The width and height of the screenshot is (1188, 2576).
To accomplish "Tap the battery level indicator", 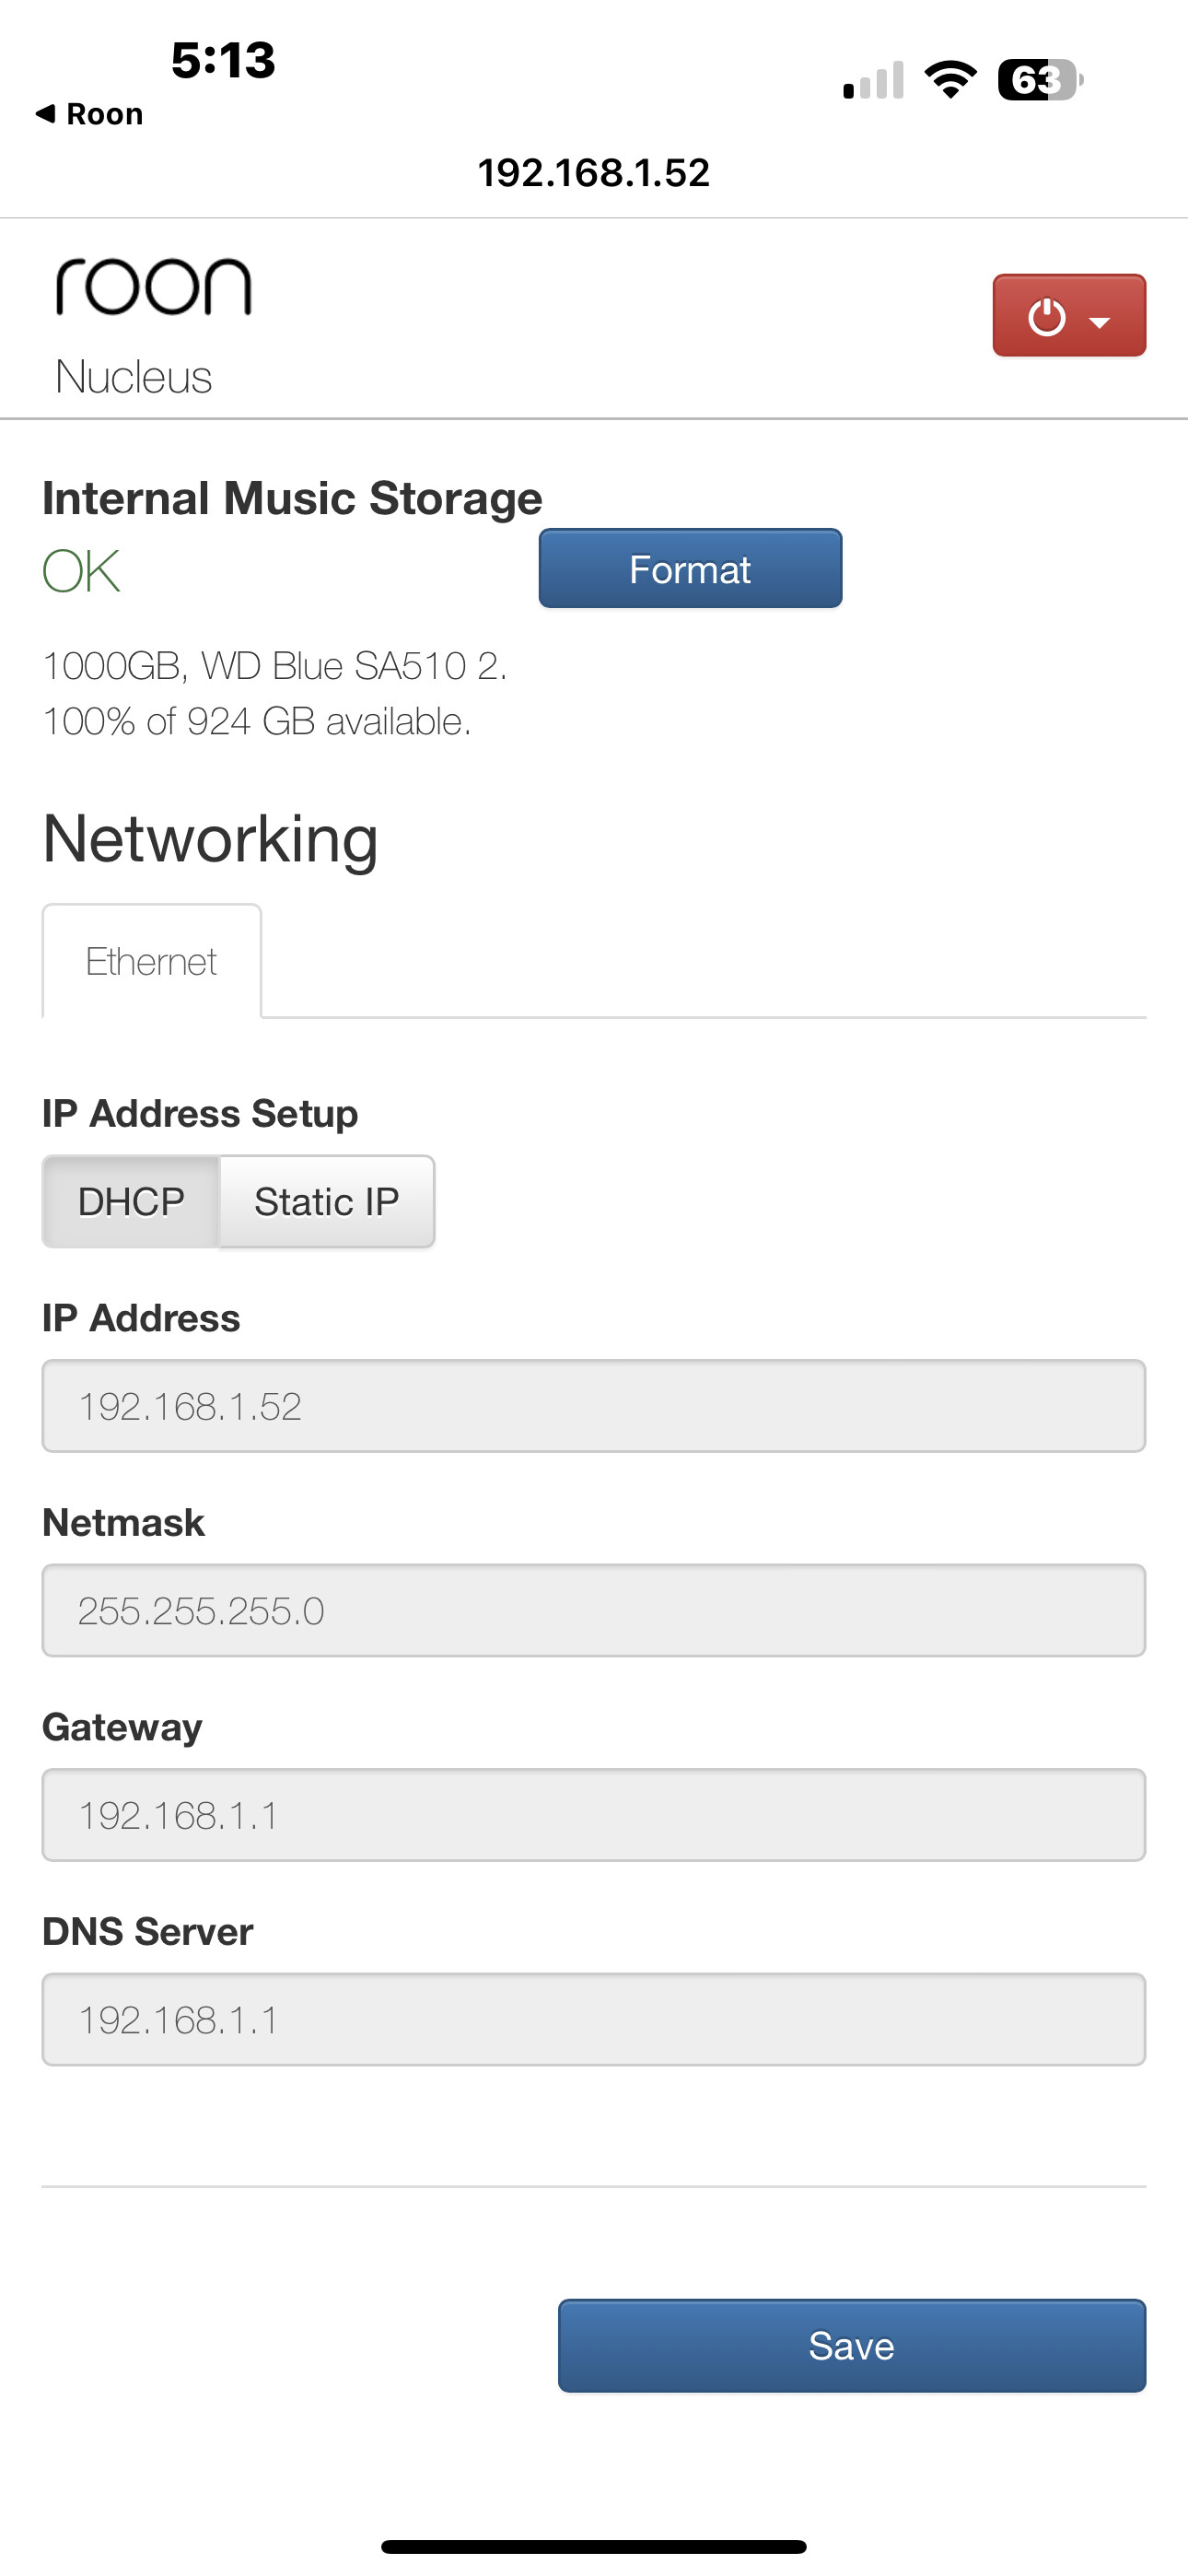I will [1039, 80].
